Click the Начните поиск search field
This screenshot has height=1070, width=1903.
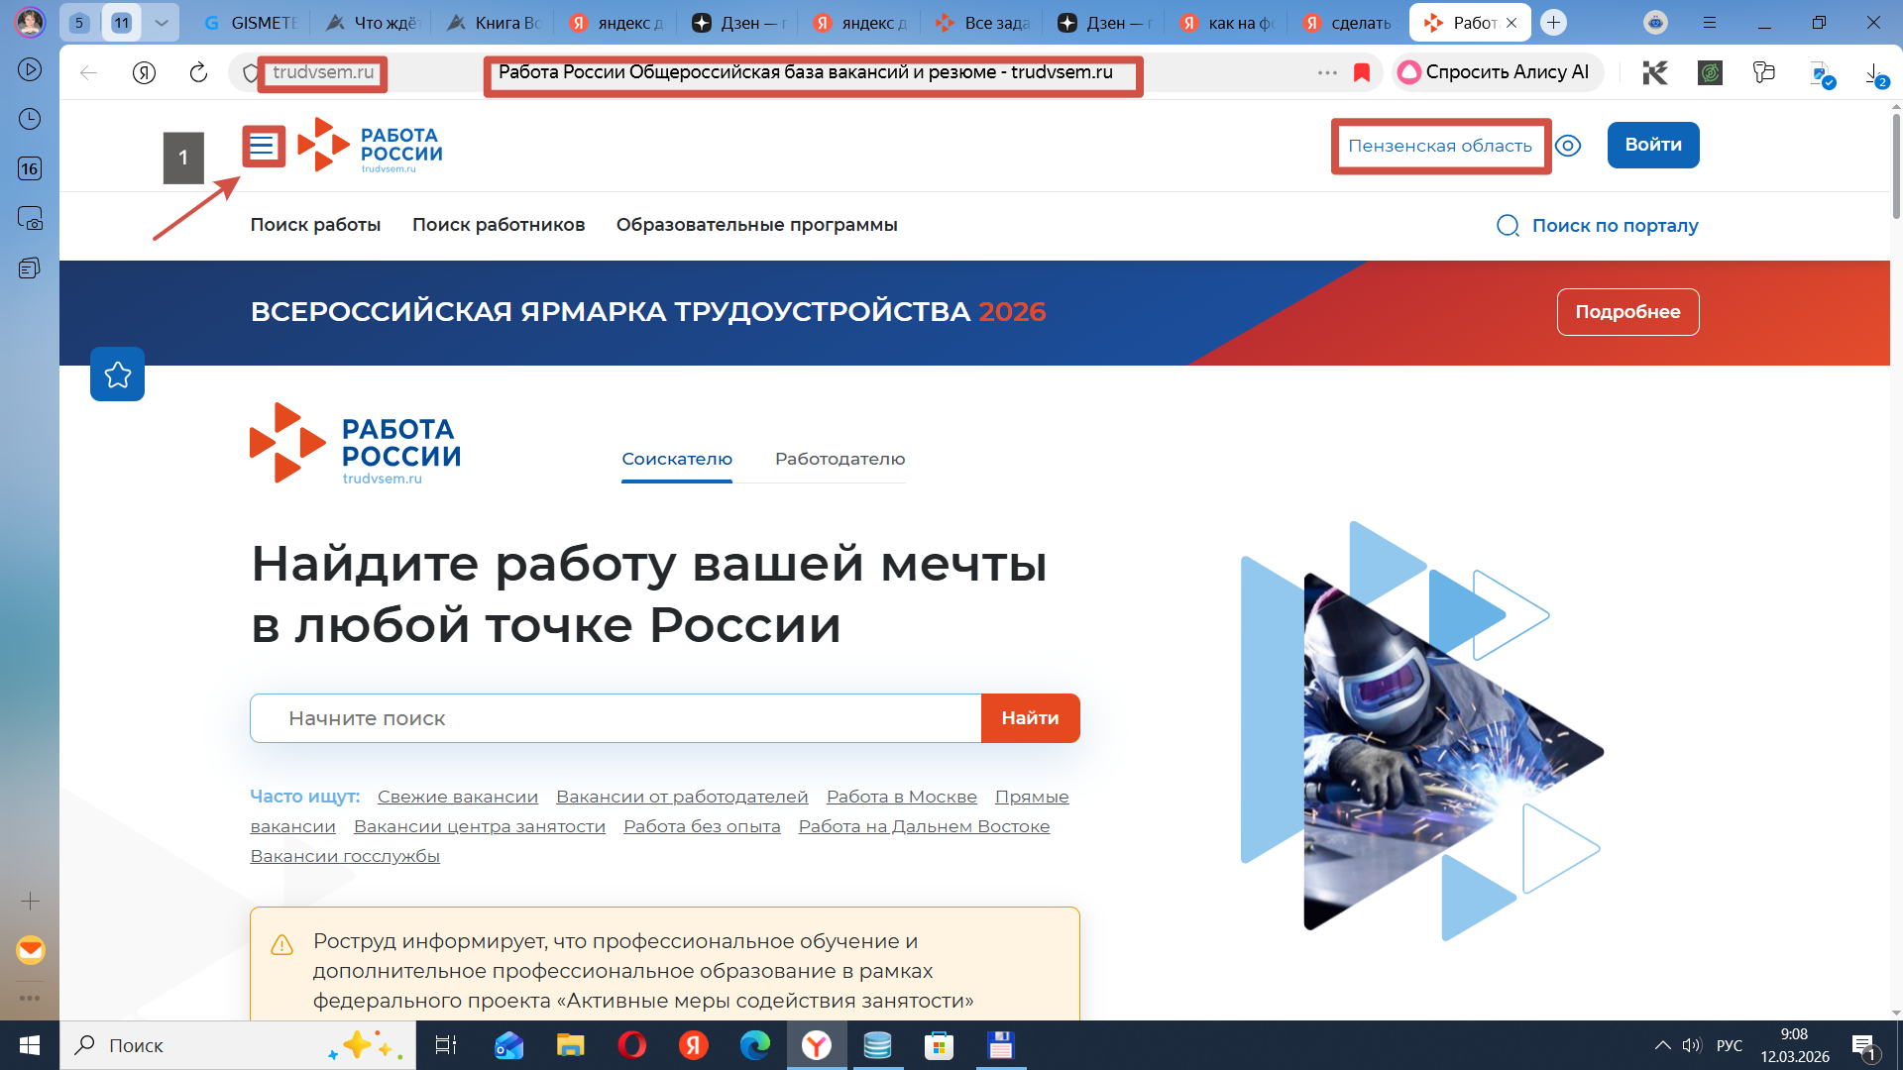(x=615, y=718)
